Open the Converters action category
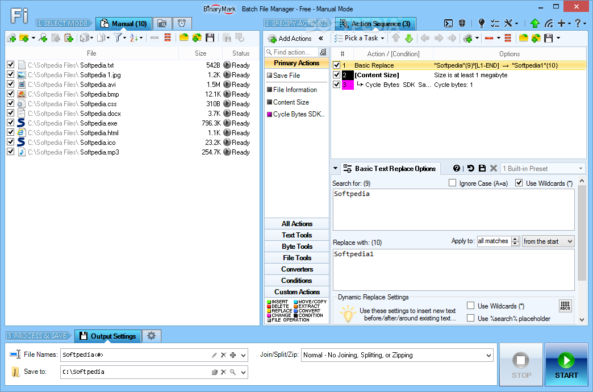 [297, 269]
